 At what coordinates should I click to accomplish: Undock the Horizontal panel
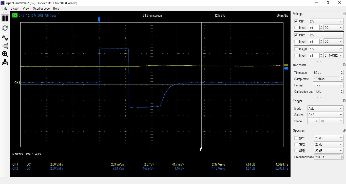pos(344,65)
